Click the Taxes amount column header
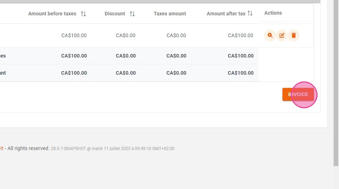Image resolution: width=339 pixels, height=189 pixels. [x=170, y=14]
